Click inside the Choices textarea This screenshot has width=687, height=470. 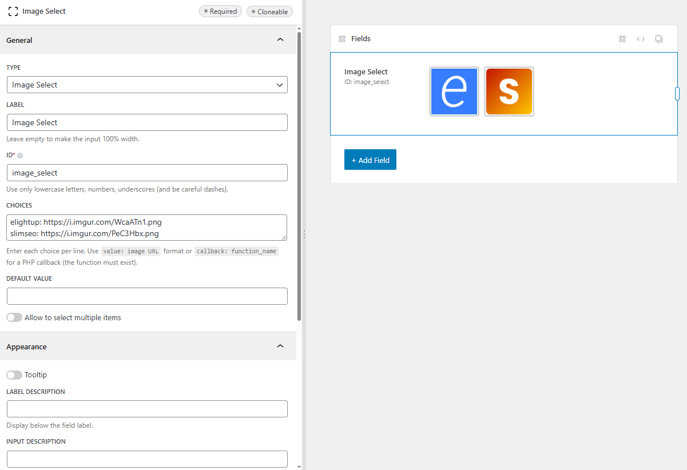(147, 228)
